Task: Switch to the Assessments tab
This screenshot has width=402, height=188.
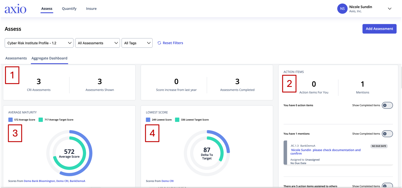Action: point(16,58)
